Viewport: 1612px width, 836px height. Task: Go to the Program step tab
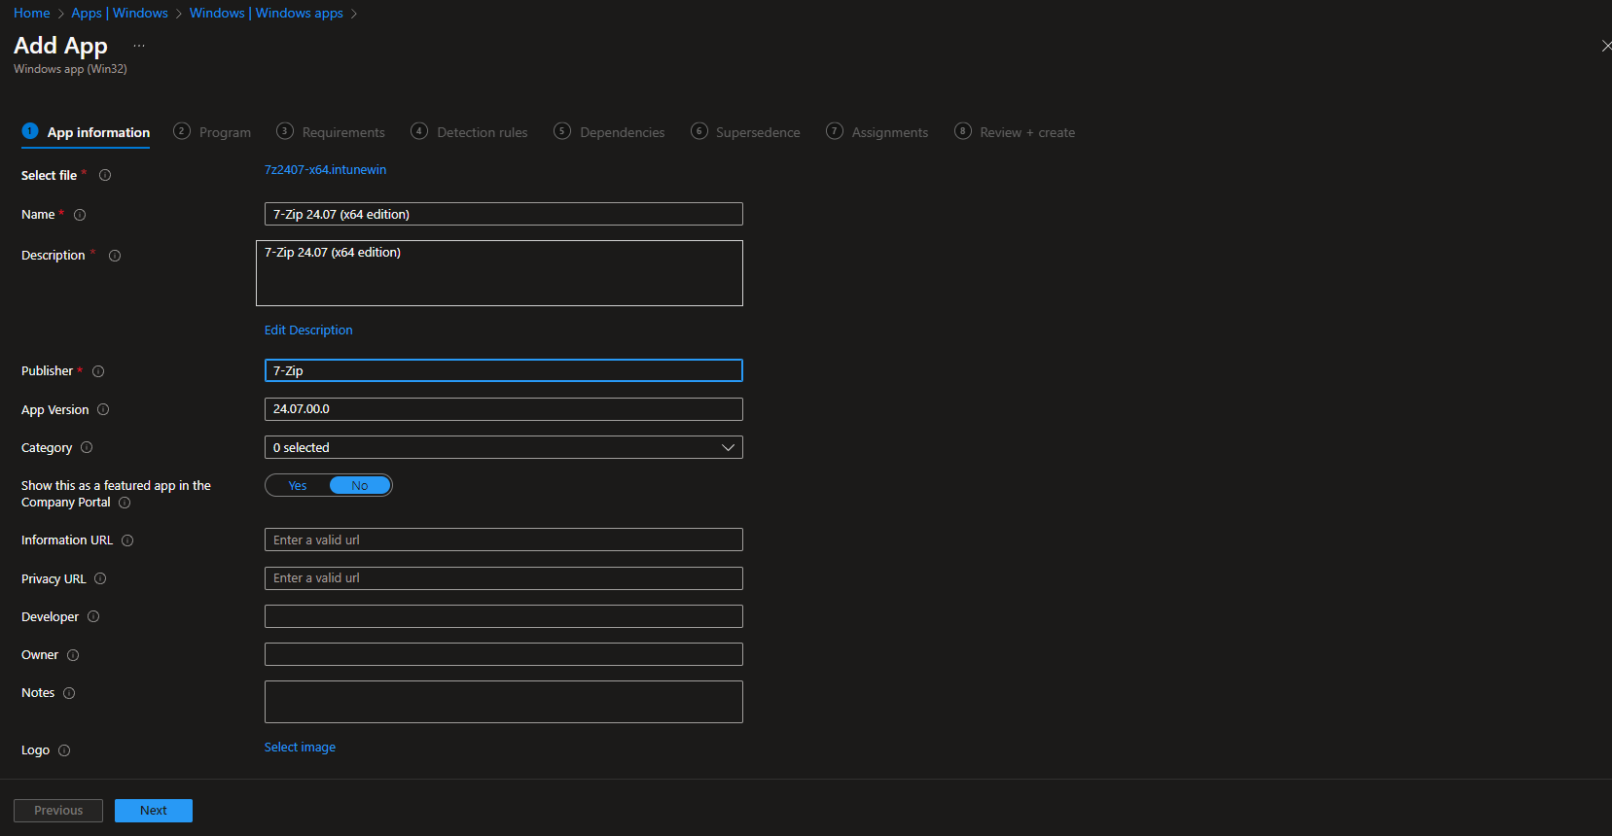pos(212,132)
